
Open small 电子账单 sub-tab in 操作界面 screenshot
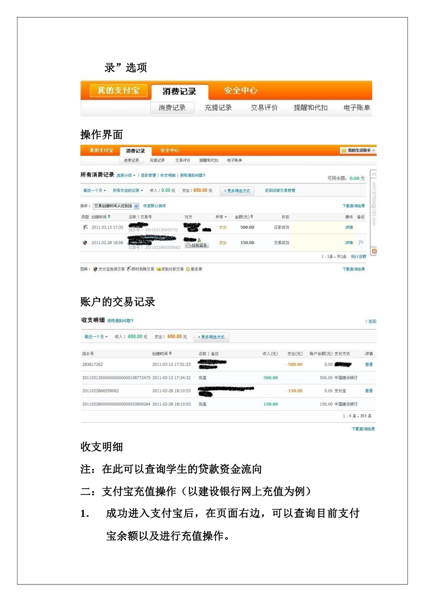tap(234, 160)
